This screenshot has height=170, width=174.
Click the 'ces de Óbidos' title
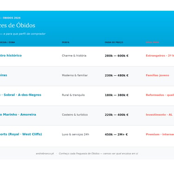(18, 25)
